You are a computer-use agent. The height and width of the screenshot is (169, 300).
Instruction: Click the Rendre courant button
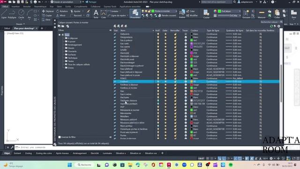pos(167,15)
